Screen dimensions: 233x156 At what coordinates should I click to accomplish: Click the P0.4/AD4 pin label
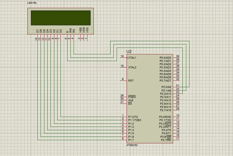(165, 71)
